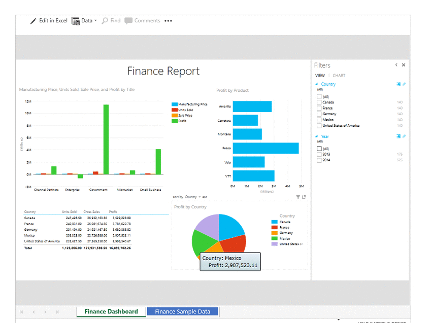The height and width of the screenshot is (323, 432).
Task: Clear the Country filter with the eraser icon
Action: pyautogui.click(x=405, y=84)
